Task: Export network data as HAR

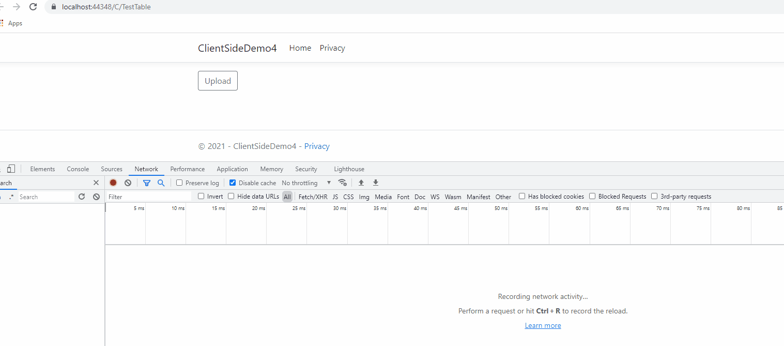Action: click(x=375, y=183)
